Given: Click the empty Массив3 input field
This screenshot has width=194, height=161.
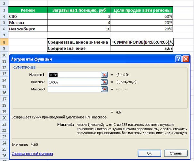Looking at the screenshot, I should coord(74,89).
